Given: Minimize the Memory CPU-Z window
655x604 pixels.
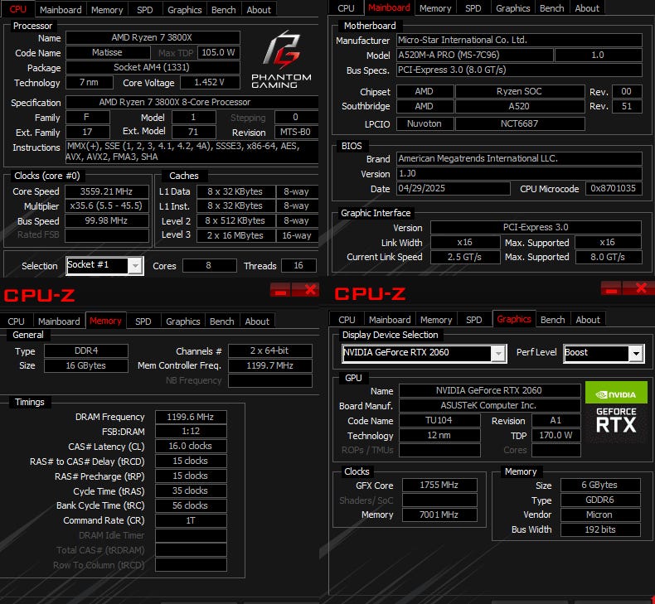Looking at the screenshot, I should (280, 290).
